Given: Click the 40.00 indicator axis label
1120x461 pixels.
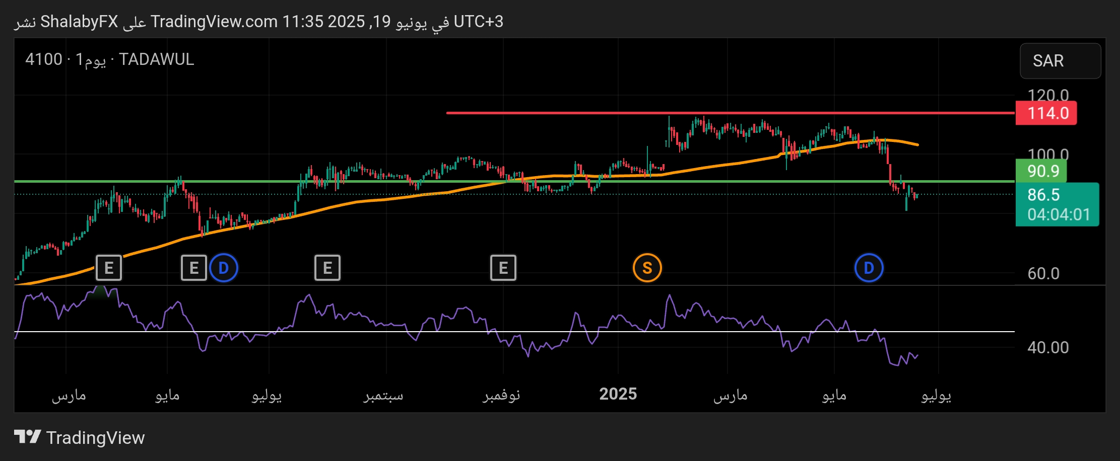Looking at the screenshot, I should click(x=1048, y=347).
